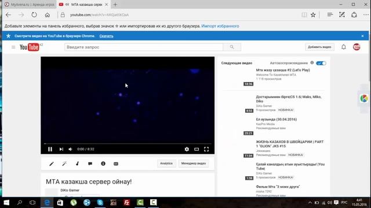This screenshot has height=208, width=371.
Task: Open the annotations speech bubble icon
Action: [90, 164]
